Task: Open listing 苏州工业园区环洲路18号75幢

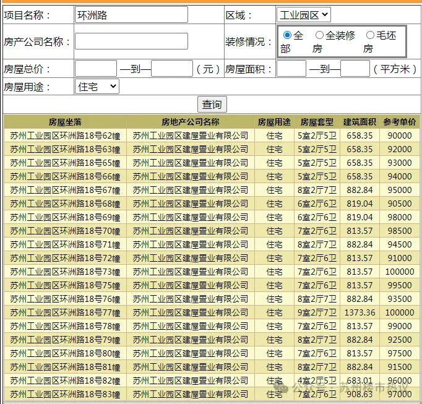Action: (65, 285)
